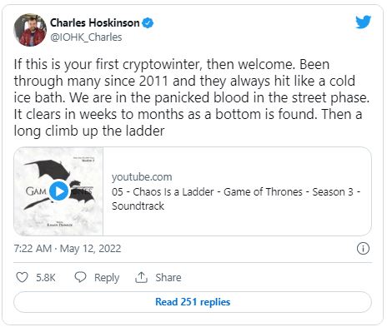Click the Twitter bird logo
This screenshot has width=387, height=332.
coord(363,22)
